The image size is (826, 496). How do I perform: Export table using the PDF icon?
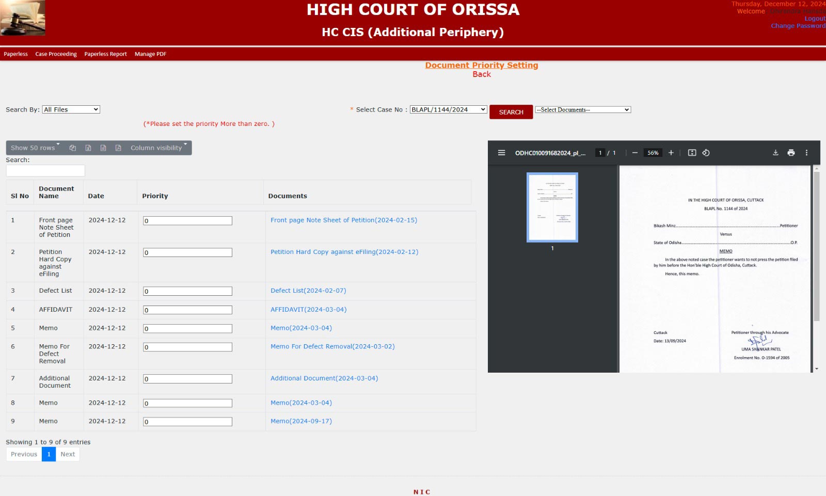(118, 148)
